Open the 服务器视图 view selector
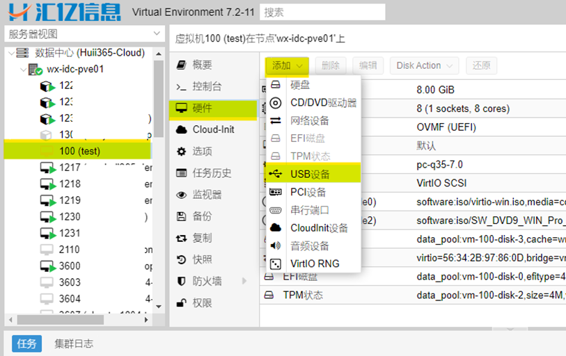566x356 pixels. (x=84, y=34)
